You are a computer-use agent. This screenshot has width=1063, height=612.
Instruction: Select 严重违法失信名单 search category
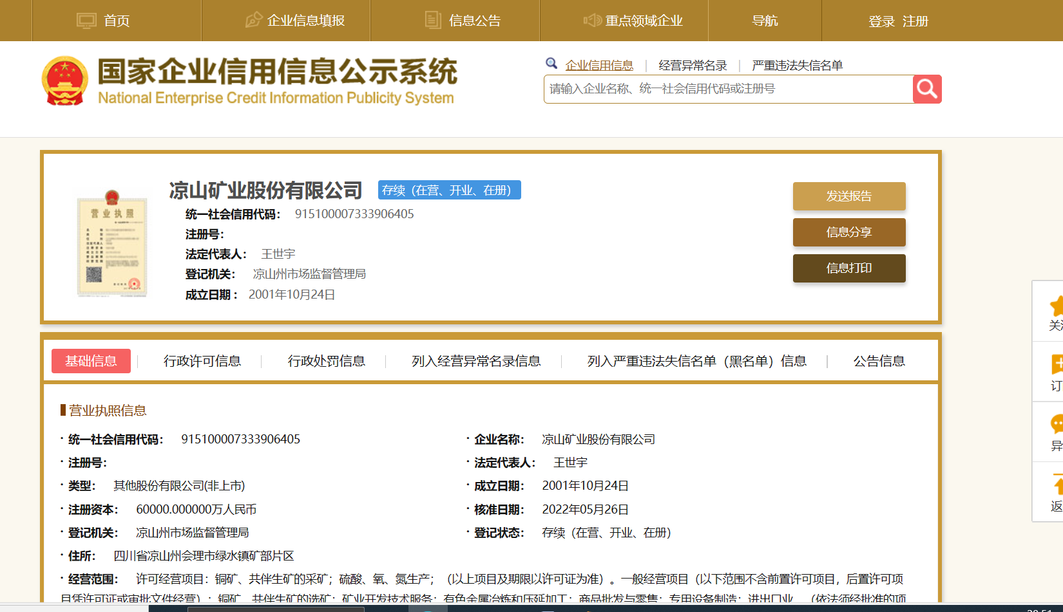click(797, 65)
